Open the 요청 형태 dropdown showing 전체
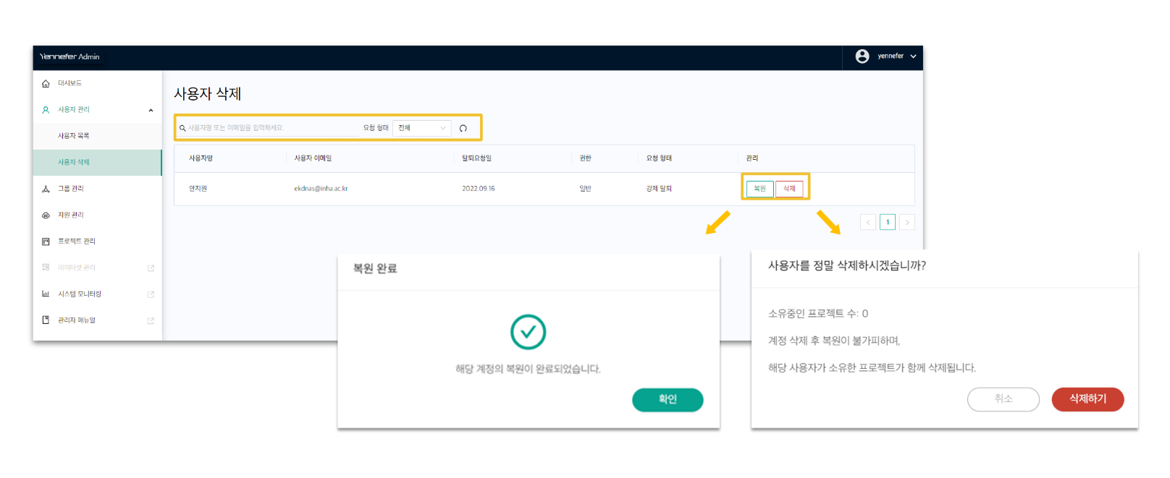1170x478 pixels. [x=421, y=128]
